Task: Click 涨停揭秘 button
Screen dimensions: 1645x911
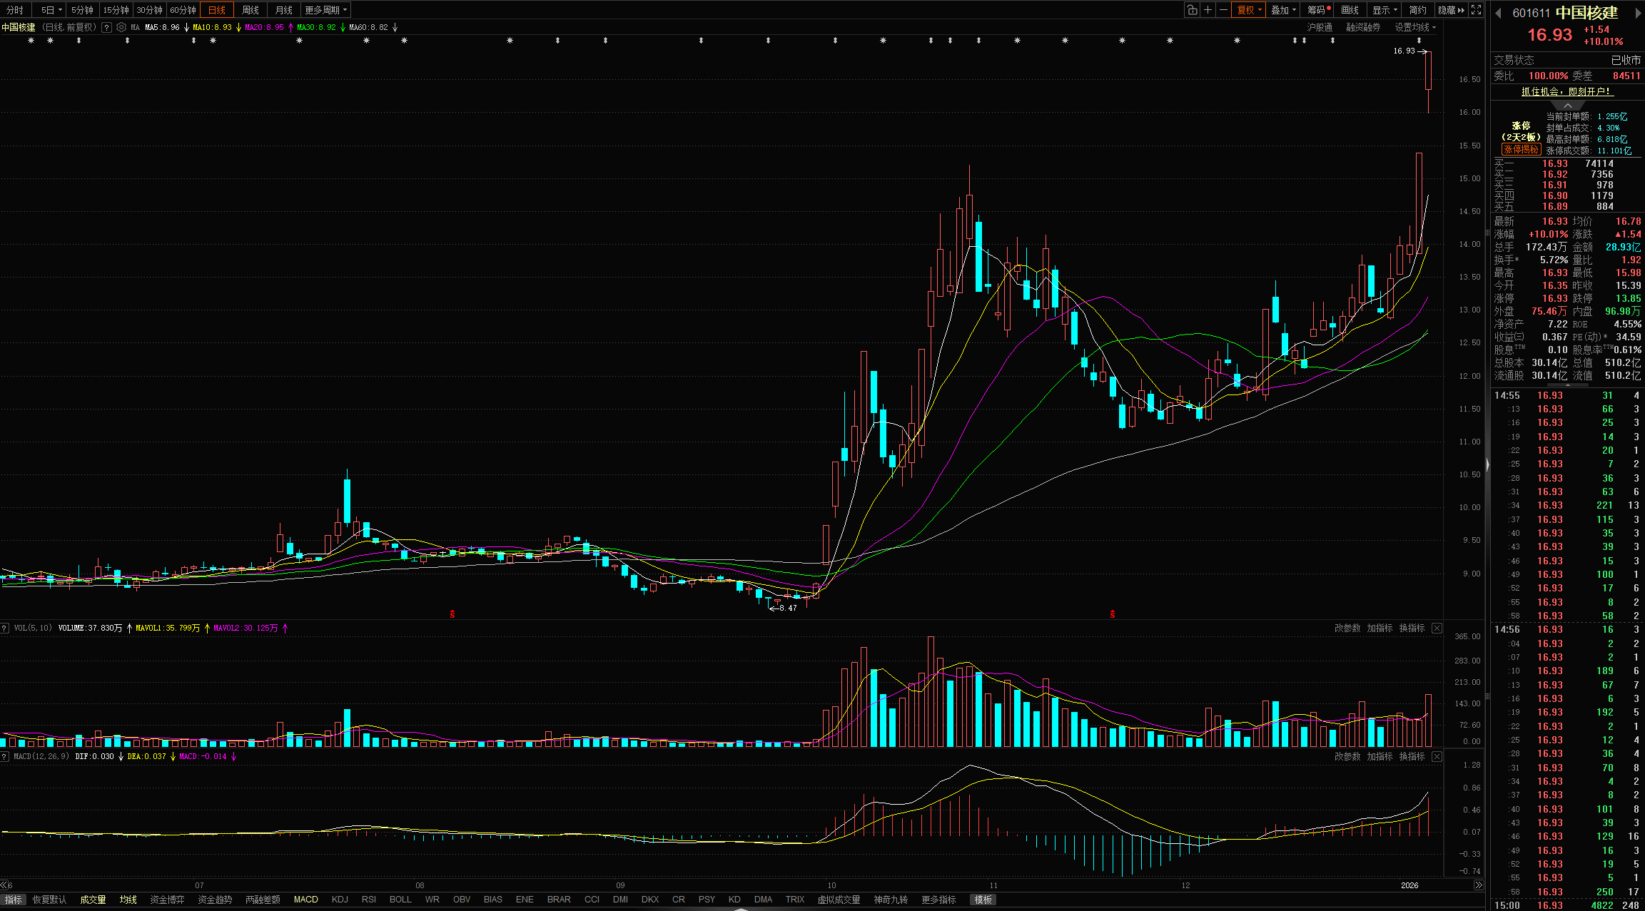Action: pos(1520,150)
